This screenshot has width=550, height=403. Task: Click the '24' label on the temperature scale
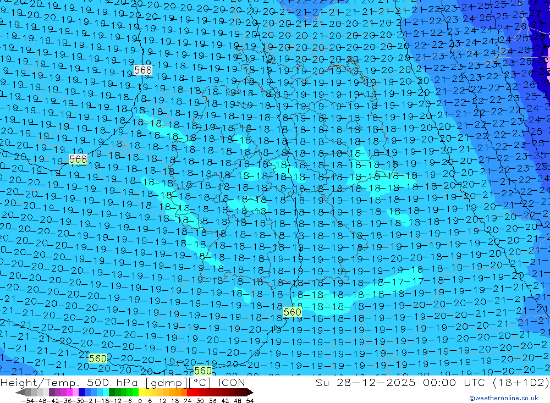pyautogui.click(x=188, y=401)
